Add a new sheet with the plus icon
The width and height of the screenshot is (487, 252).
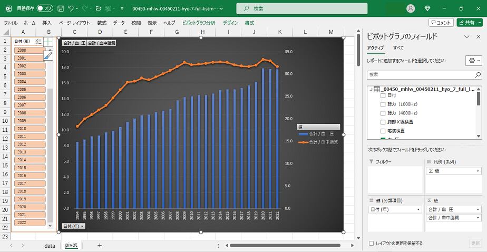(100, 246)
